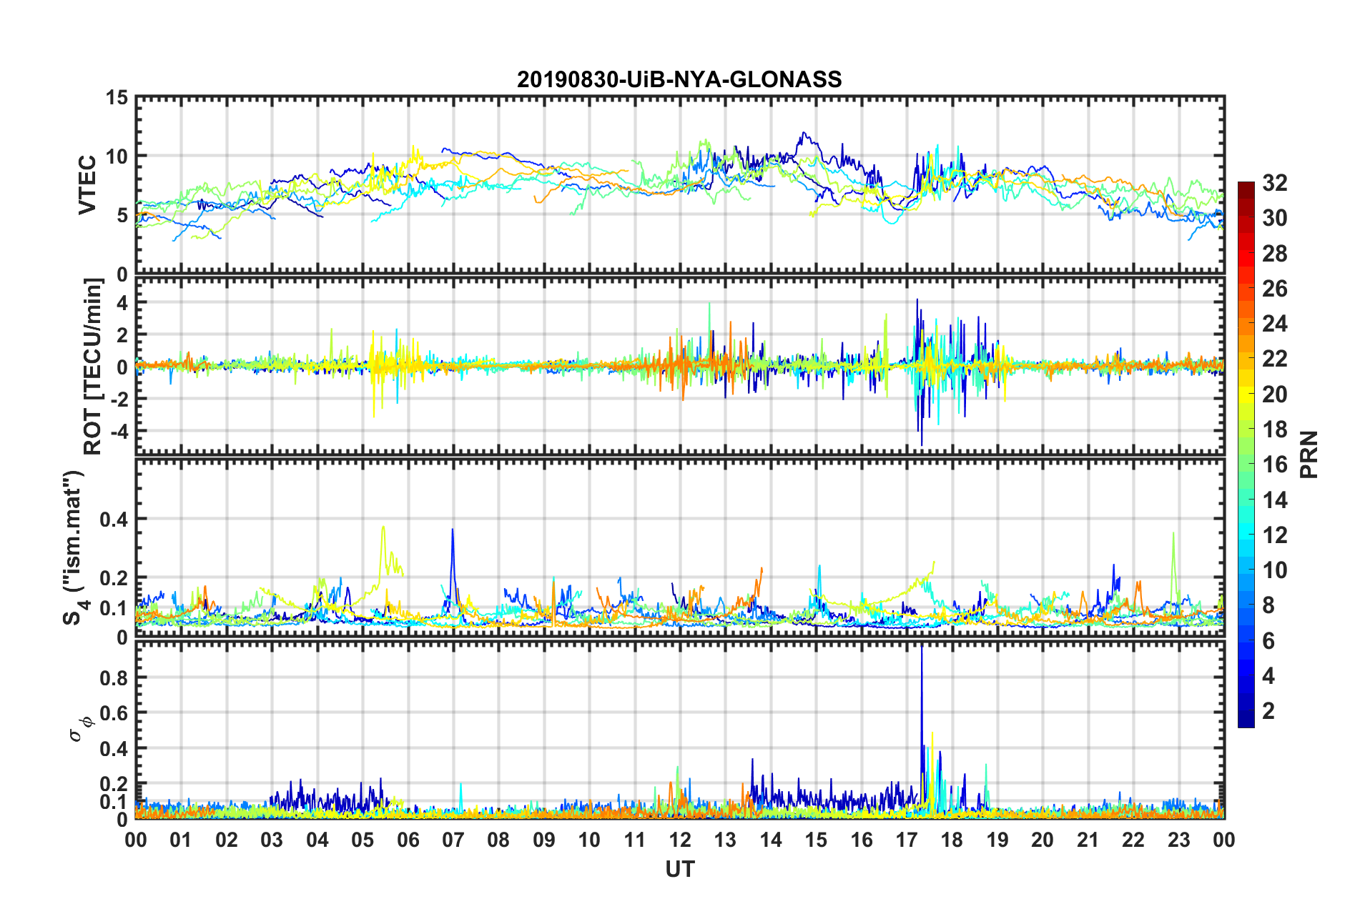Click colorbar tick label 26
This screenshot has width=1360, height=909.
click(1274, 289)
